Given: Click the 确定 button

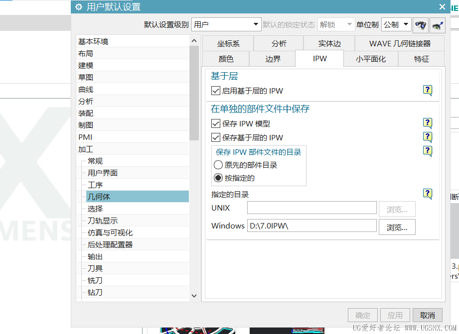Looking at the screenshot, I should coord(363,315).
